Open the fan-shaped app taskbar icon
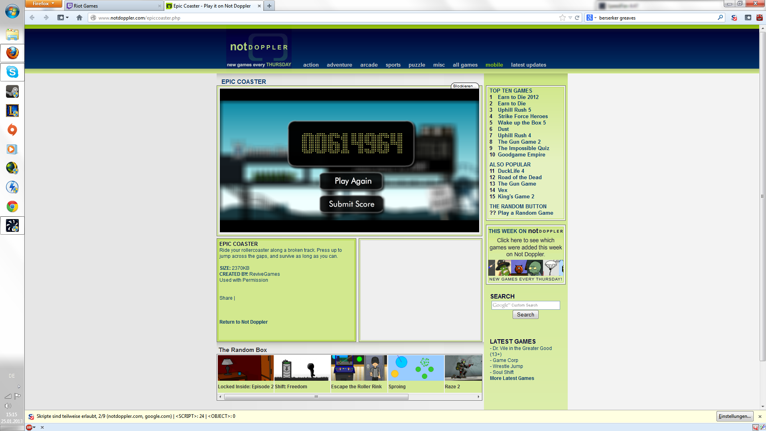The image size is (766, 431). (x=12, y=225)
